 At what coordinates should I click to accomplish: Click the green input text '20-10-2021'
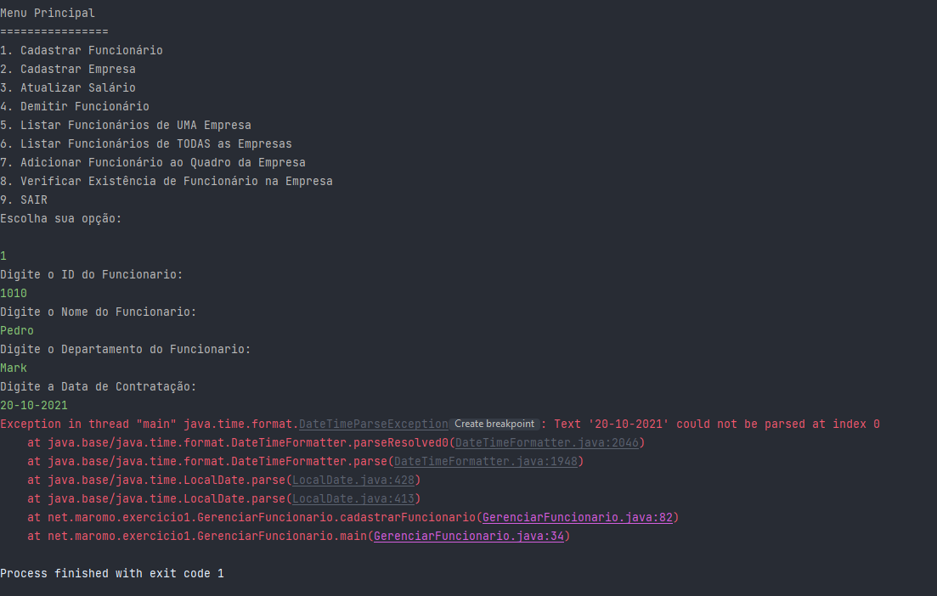(x=34, y=406)
